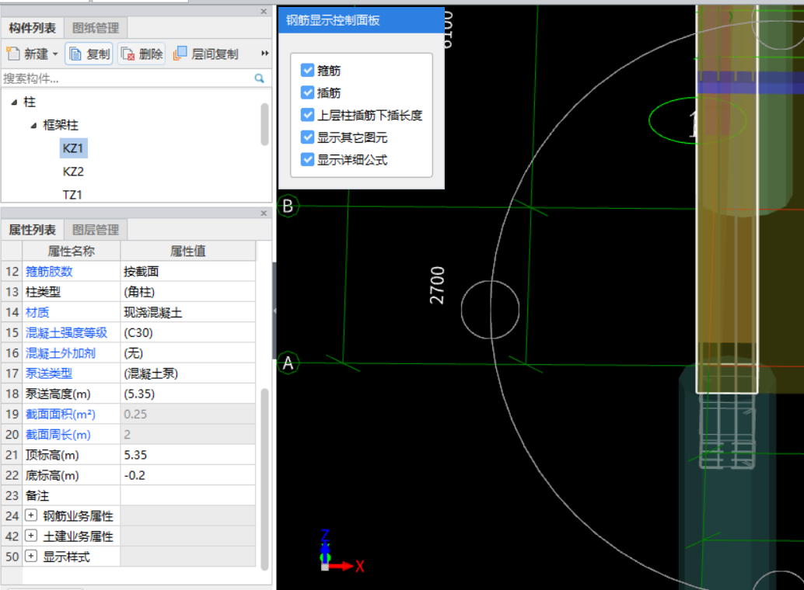
Task: Toggle 显示其它图元 checkbox
Action: point(307,137)
